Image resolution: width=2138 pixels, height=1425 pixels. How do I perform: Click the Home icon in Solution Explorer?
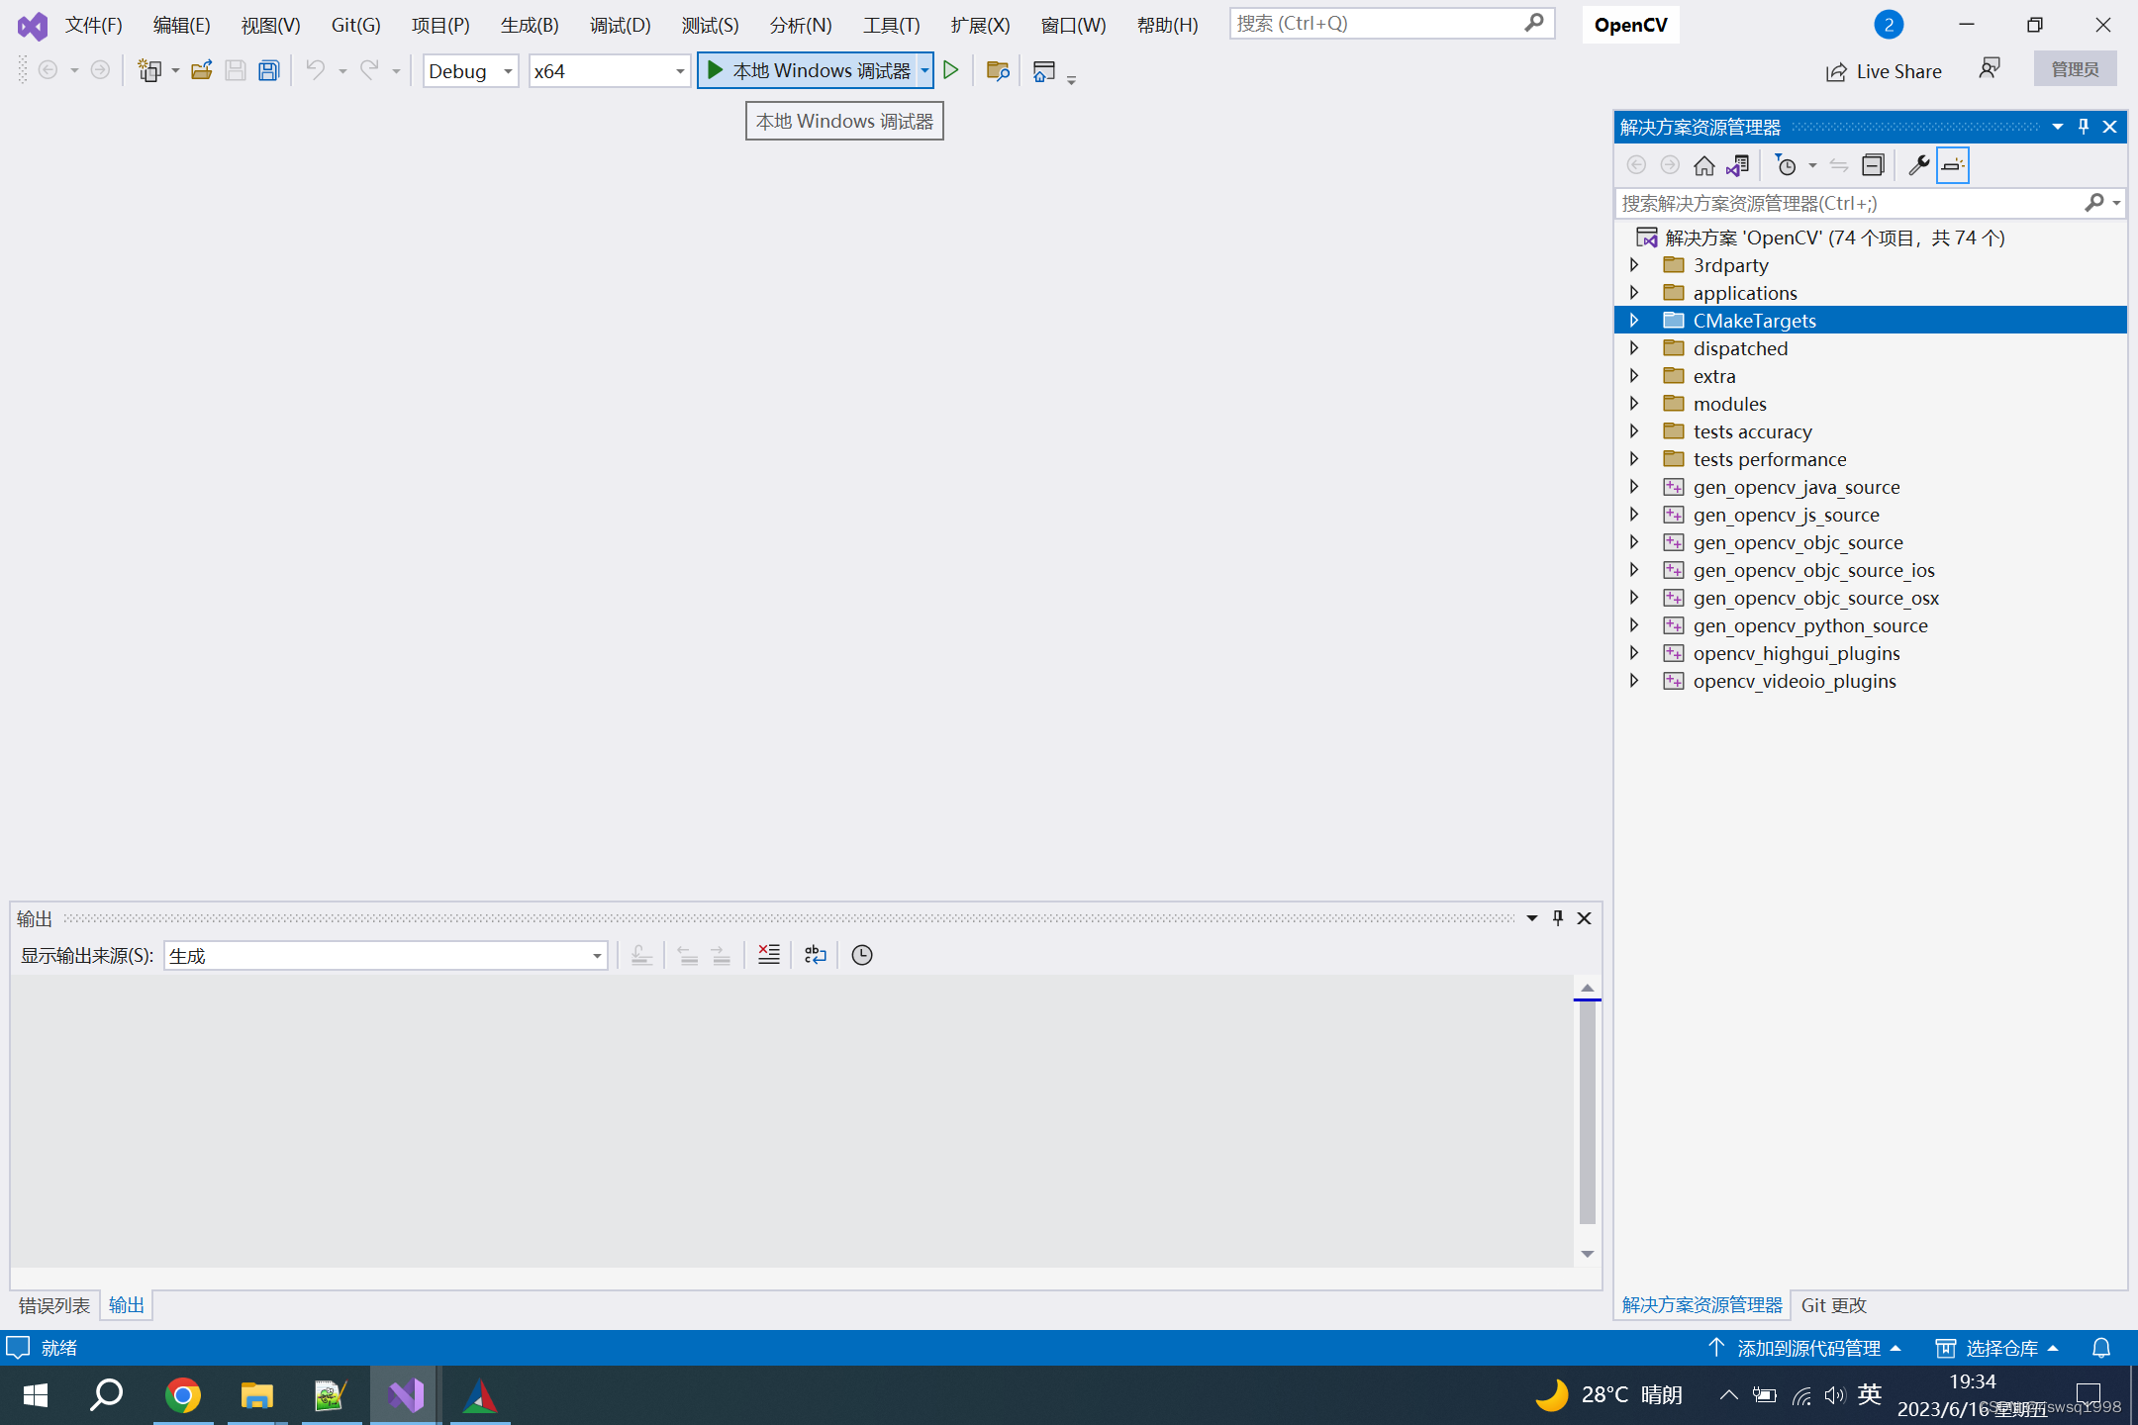[x=1703, y=165]
